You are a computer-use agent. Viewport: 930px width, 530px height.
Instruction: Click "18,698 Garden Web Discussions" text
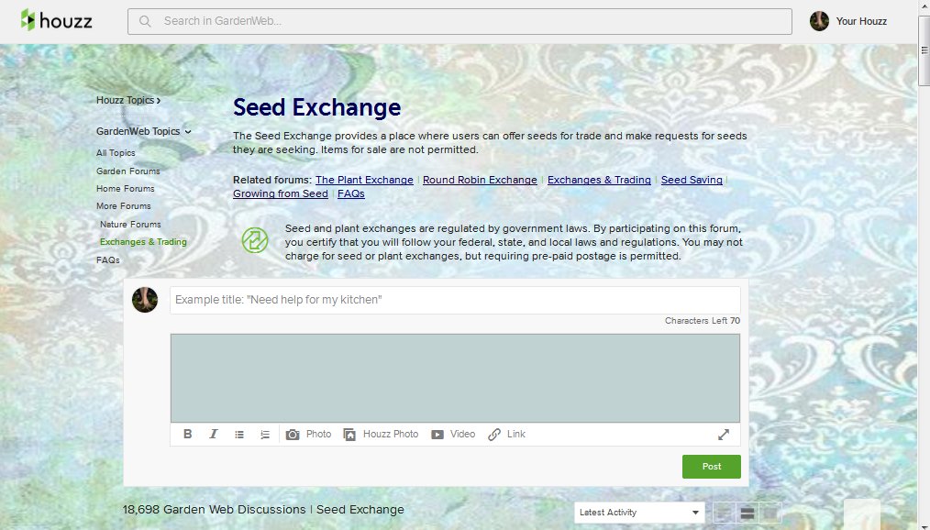point(214,509)
